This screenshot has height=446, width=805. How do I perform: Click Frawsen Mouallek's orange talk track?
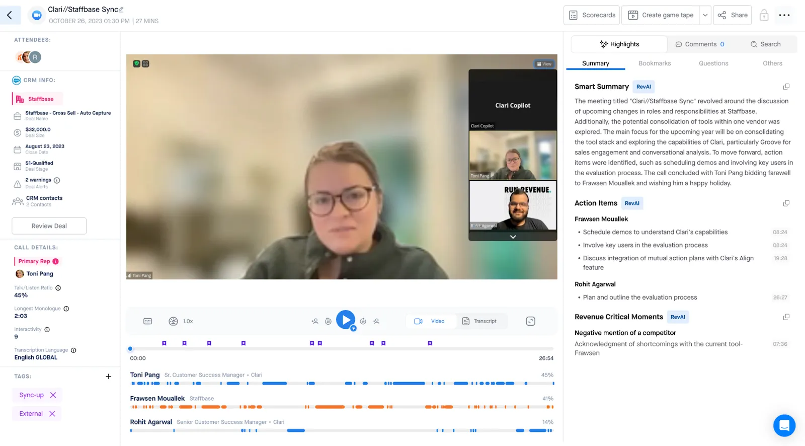(x=342, y=407)
